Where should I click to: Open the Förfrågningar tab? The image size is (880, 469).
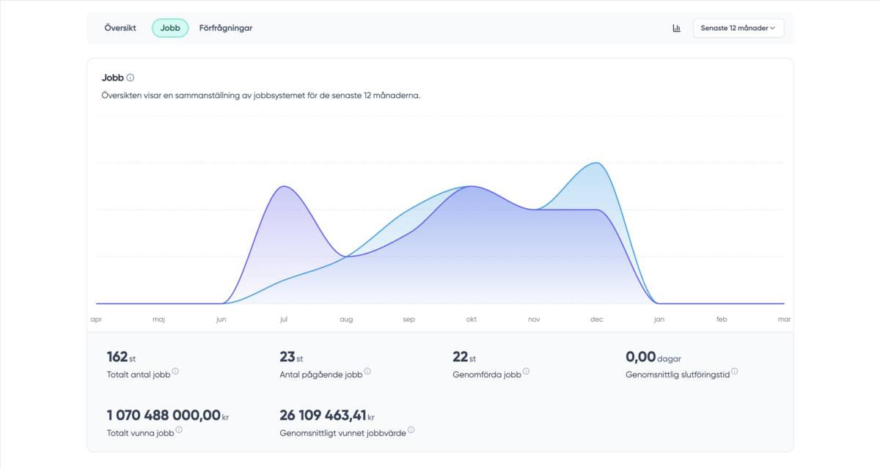(x=226, y=29)
